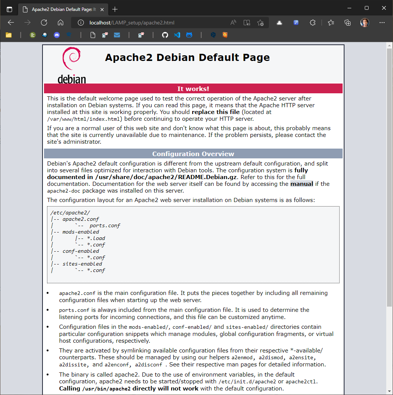Click 'apache2-doc' package name text
This screenshot has height=395, width=393.
[64, 191]
